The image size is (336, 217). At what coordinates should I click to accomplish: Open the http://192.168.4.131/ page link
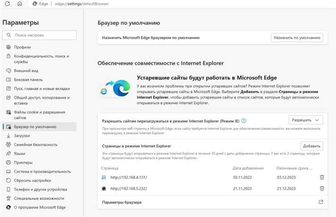(128, 178)
